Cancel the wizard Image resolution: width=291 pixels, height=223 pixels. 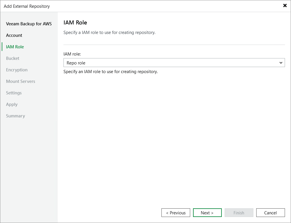coord(270,213)
